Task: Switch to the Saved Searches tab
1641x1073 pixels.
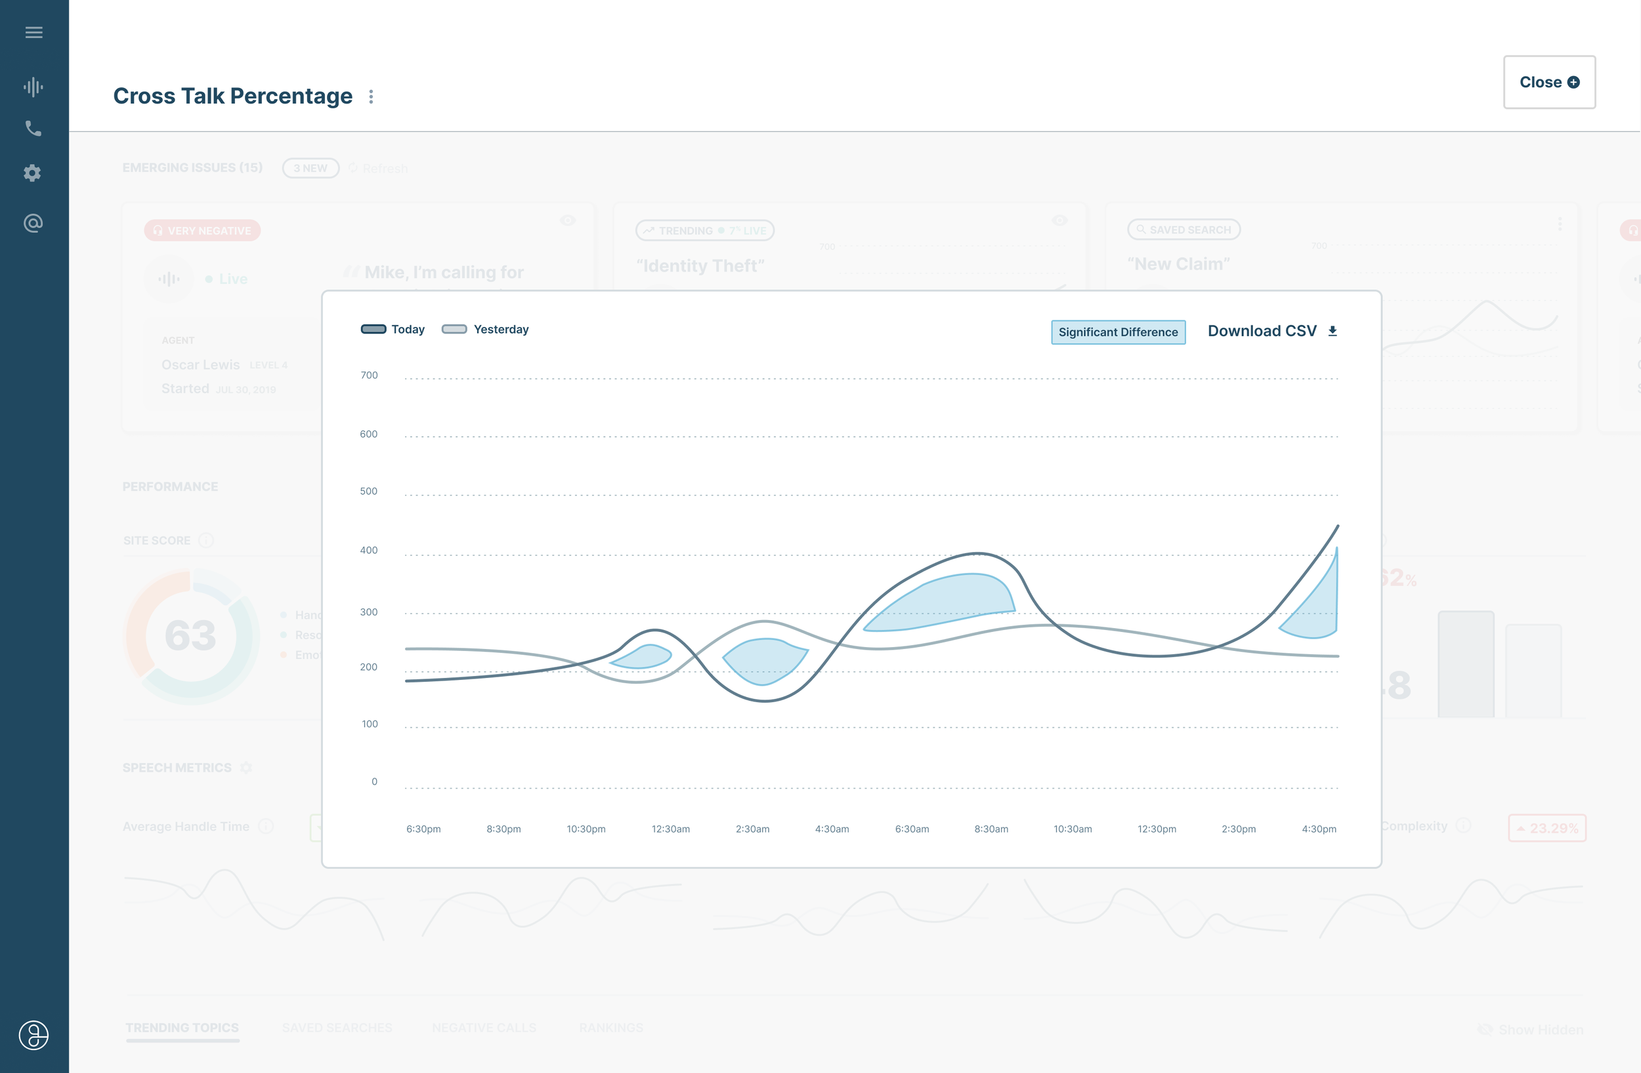Action: [x=336, y=1028]
